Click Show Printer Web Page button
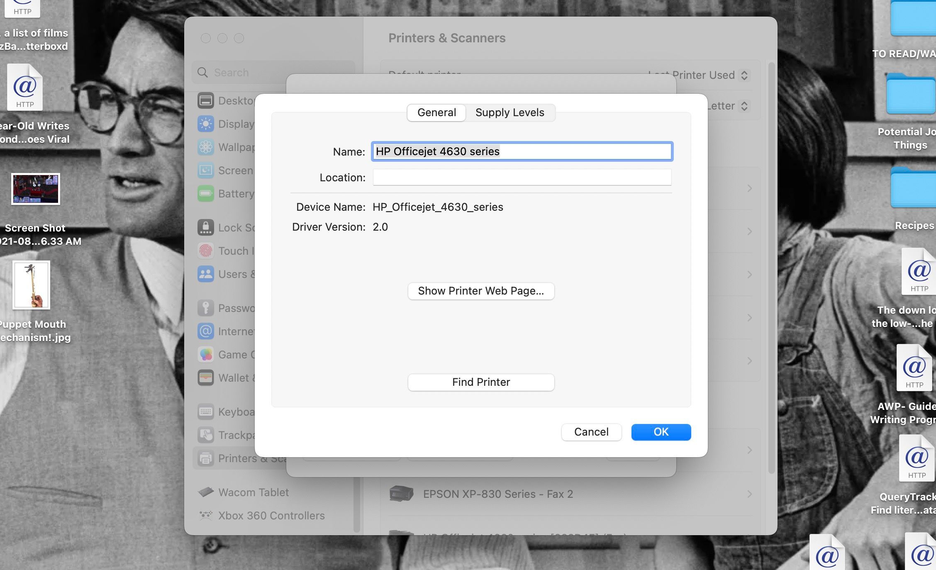This screenshot has height=570, width=936. (x=481, y=291)
